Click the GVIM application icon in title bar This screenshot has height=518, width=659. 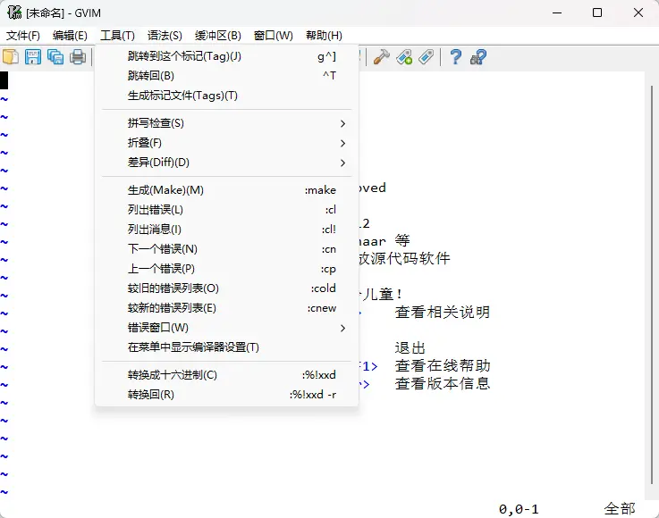click(14, 13)
